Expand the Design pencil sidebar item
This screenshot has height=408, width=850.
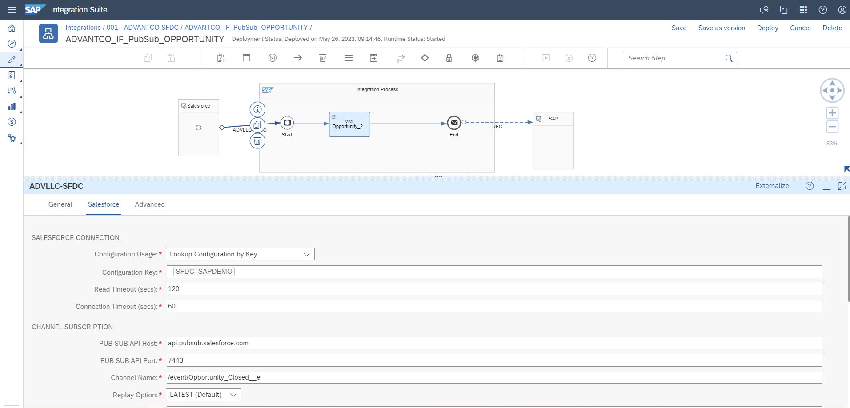(x=12, y=59)
